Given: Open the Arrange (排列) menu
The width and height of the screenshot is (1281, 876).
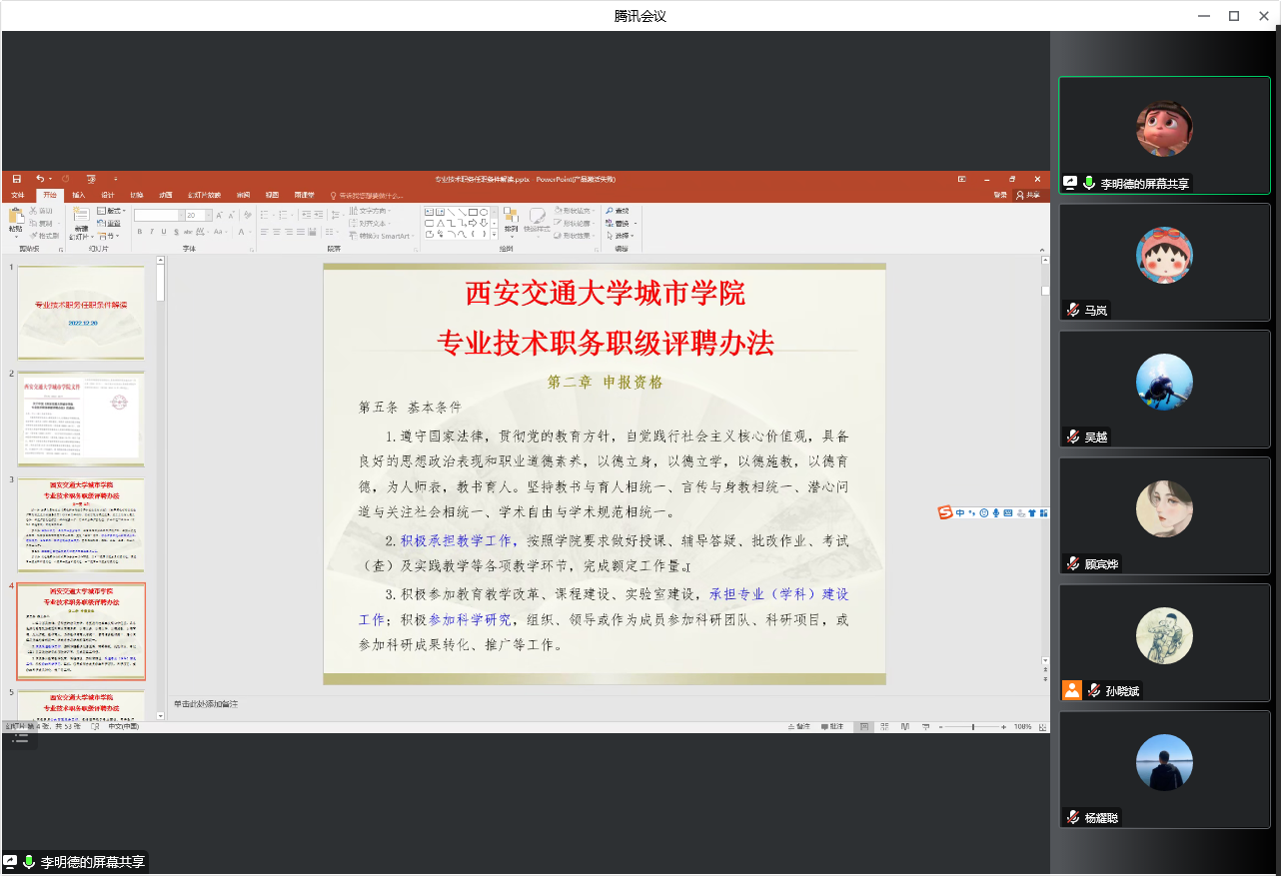Looking at the screenshot, I should pos(511,224).
